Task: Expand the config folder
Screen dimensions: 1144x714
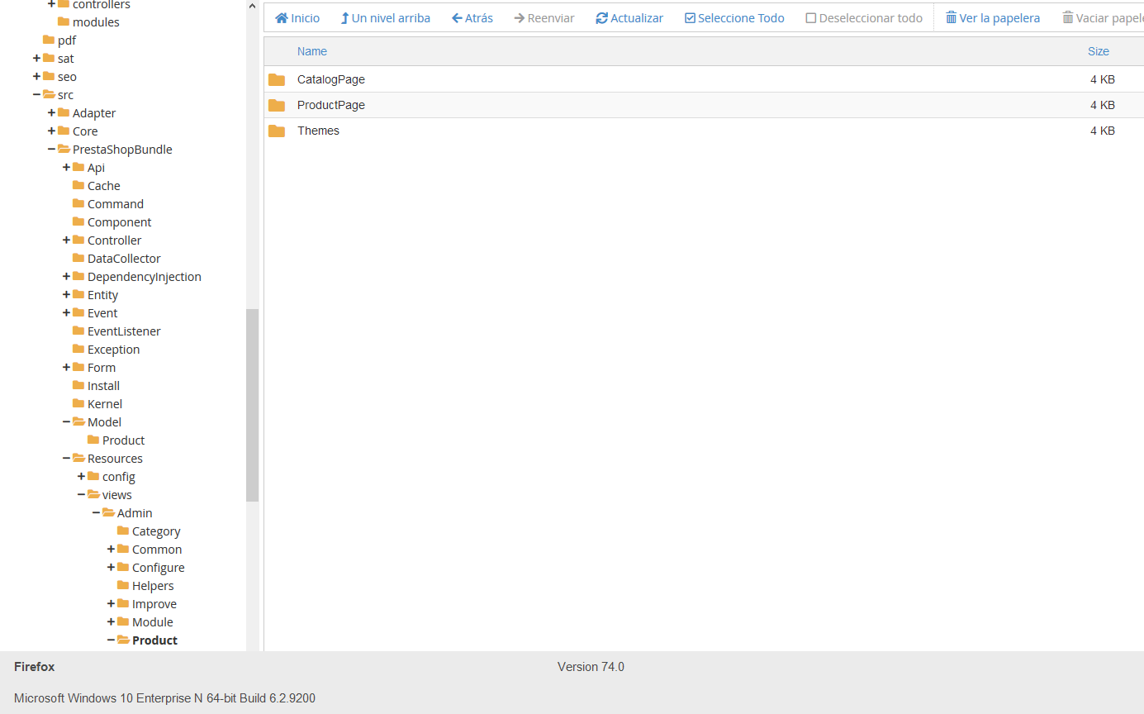Action: pos(81,476)
